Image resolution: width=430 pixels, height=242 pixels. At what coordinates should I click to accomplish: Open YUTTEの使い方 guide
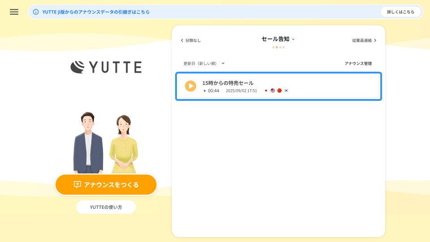tap(106, 207)
